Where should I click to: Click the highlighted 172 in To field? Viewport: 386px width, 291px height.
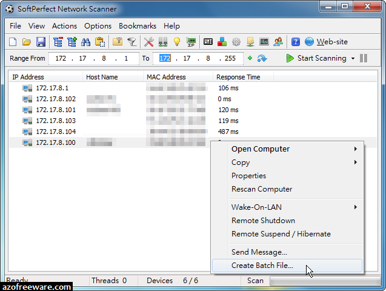(165, 58)
